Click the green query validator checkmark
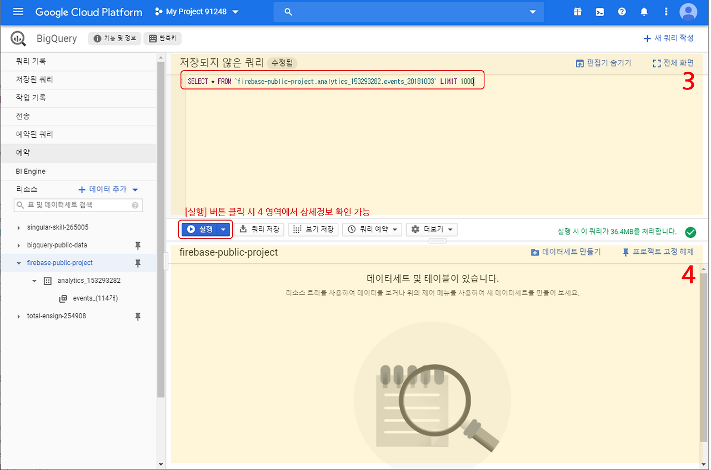The image size is (711, 470). pyautogui.click(x=690, y=232)
